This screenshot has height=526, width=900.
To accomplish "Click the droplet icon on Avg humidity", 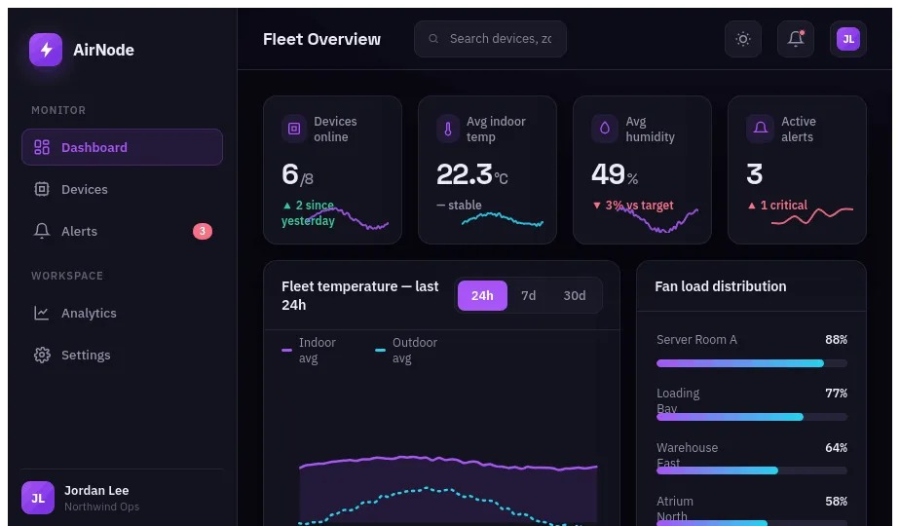I will tap(605, 129).
